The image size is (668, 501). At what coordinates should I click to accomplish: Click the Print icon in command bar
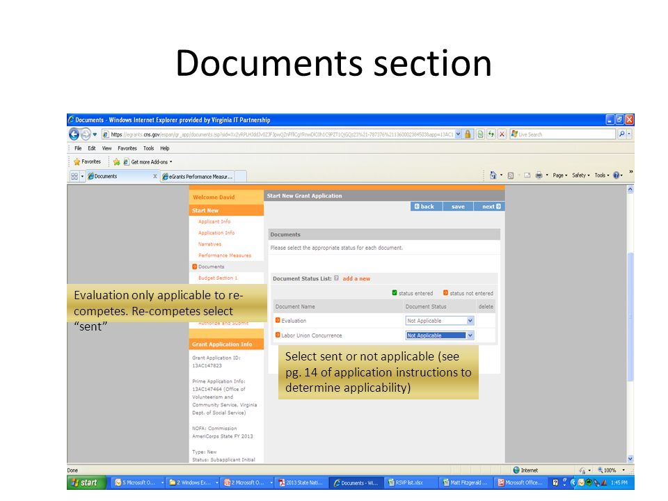tap(539, 175)
